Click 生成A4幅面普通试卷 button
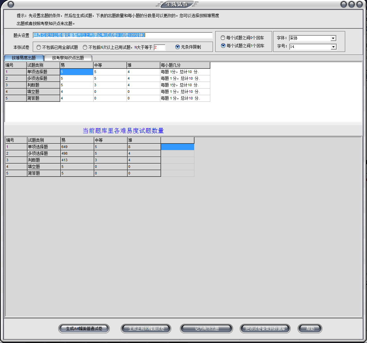Screen dimensions: 367x343 (x=84, y=329)
